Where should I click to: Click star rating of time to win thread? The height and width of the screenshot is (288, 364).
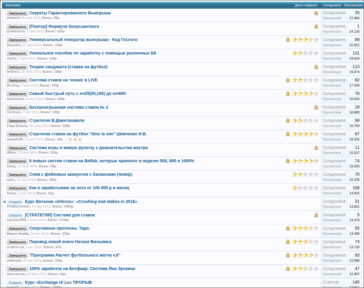(x=305, y=134)
